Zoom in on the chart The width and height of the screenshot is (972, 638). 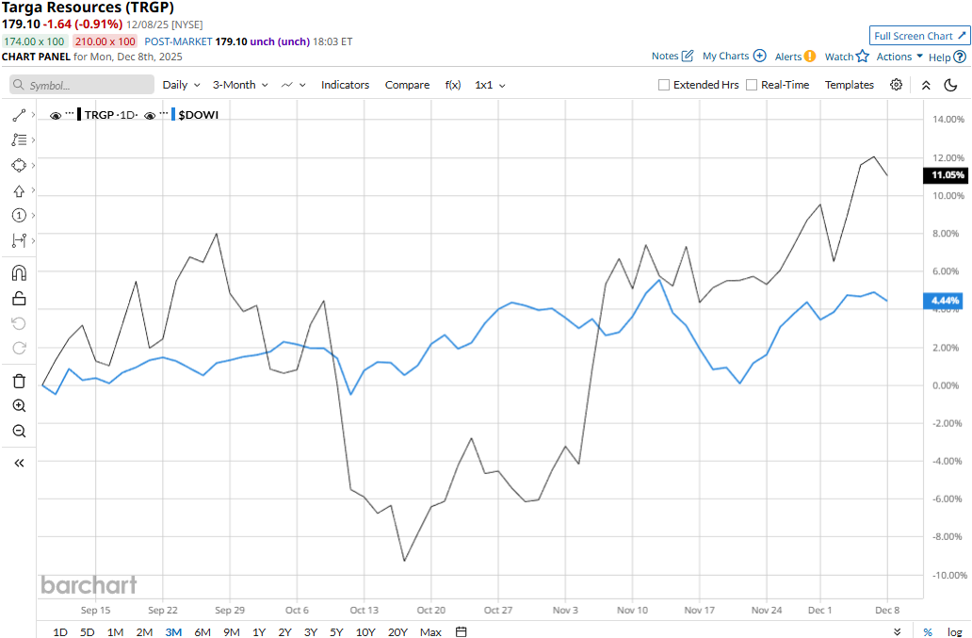[x=19, y=405]
